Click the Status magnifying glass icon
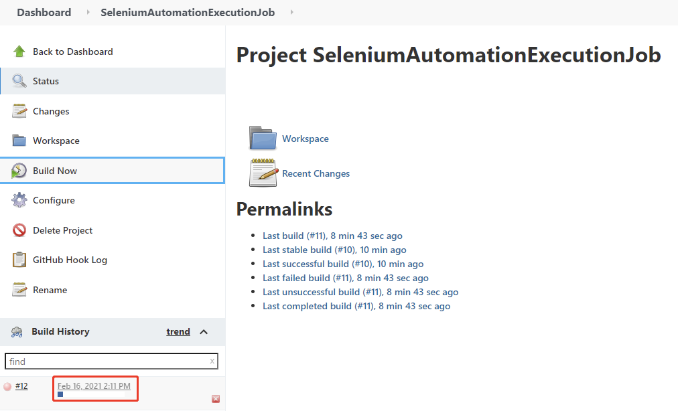Screen dimensions: 678x411 [19, 81]
